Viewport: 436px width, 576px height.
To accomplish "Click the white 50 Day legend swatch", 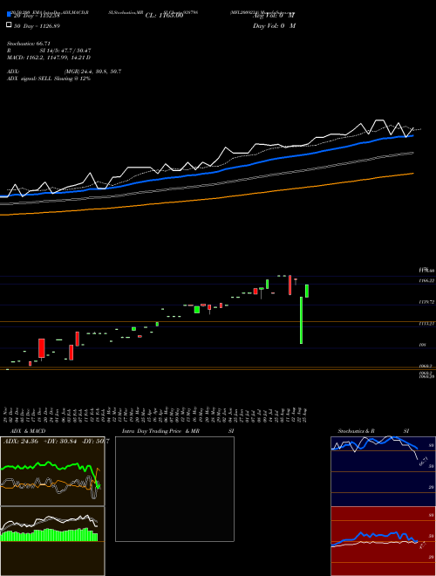I will point(10,25).
